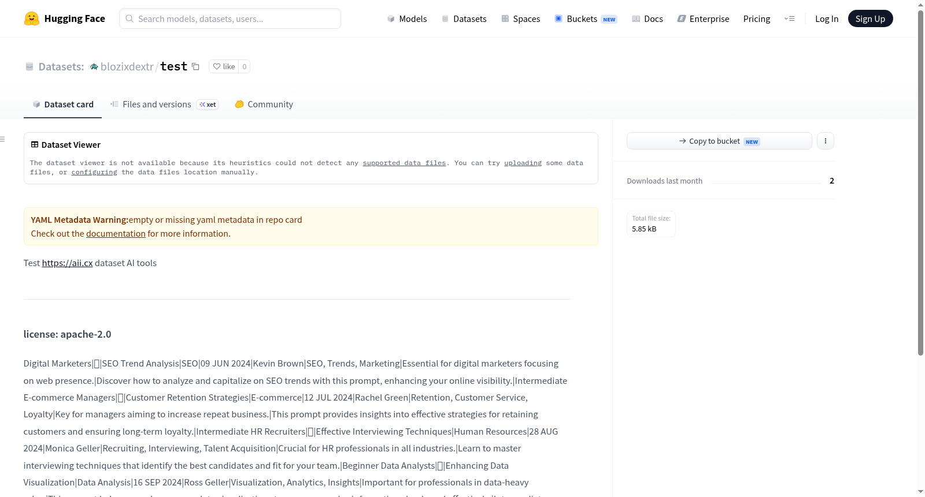Click the Datasets: breadcrumb label

[x=61, y=66]
